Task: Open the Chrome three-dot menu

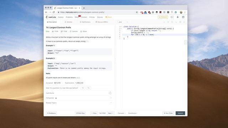Action: point(185,12)
